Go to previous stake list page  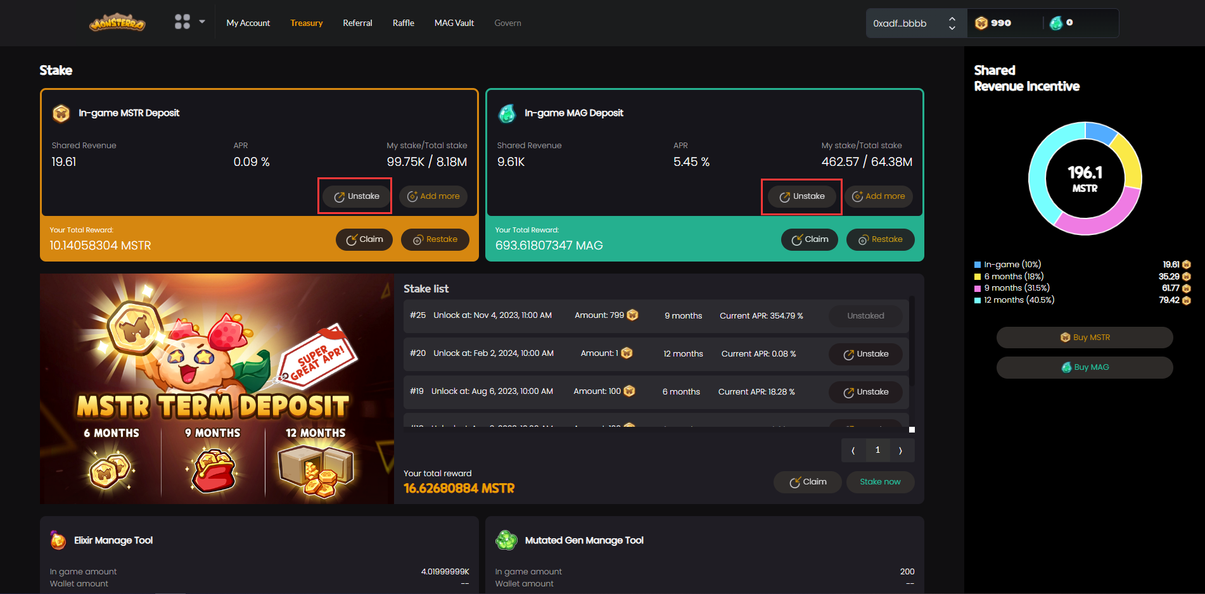coord(853,450)
